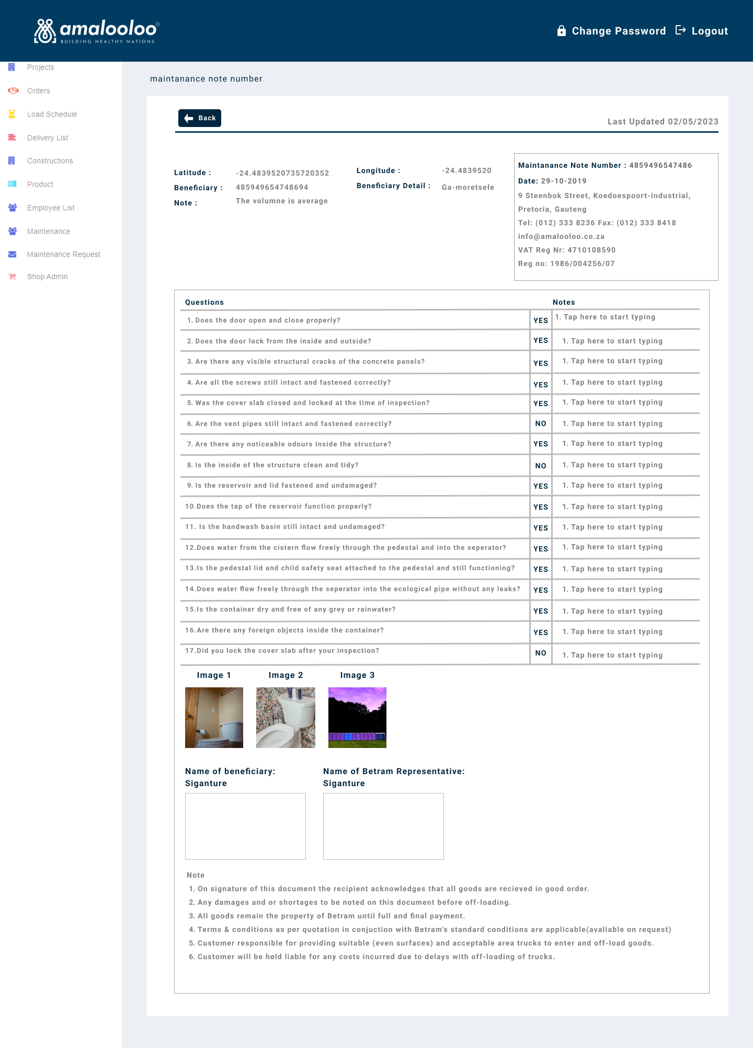Click the Betram Representative signature box
Image resolution: width=753 pixels, height=1048 pixels.
383,826
